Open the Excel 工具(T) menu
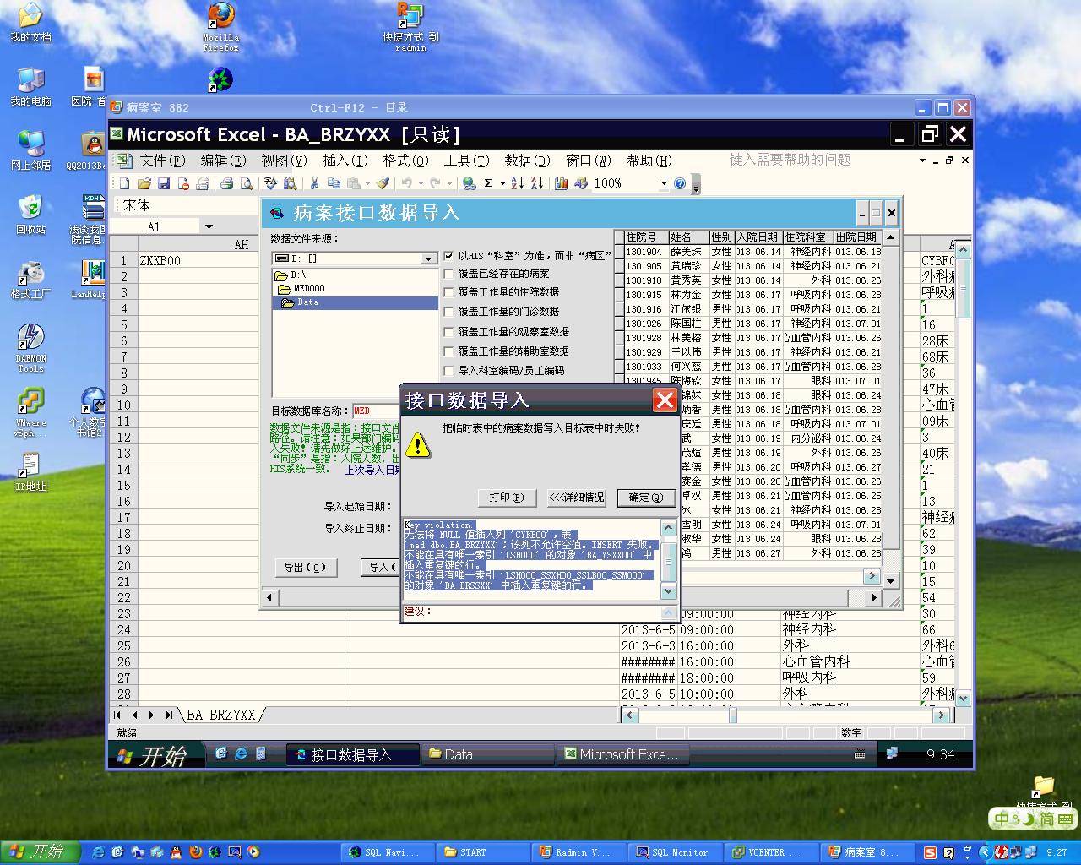 pos(467,160)
